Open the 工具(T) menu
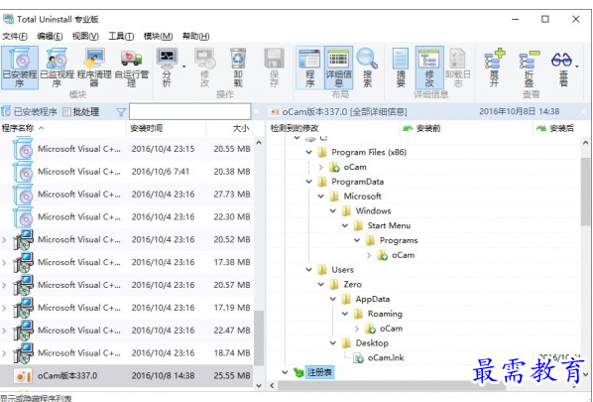593x402 pixels. 121,37
